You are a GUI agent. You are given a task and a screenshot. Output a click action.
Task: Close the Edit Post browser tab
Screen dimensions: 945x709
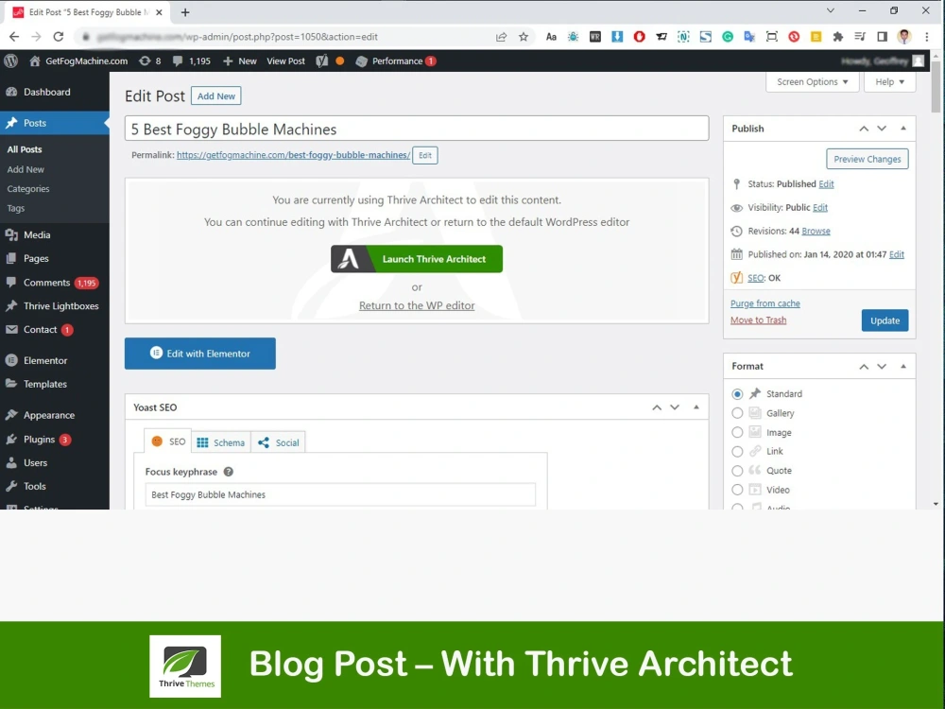click(159, 12)
